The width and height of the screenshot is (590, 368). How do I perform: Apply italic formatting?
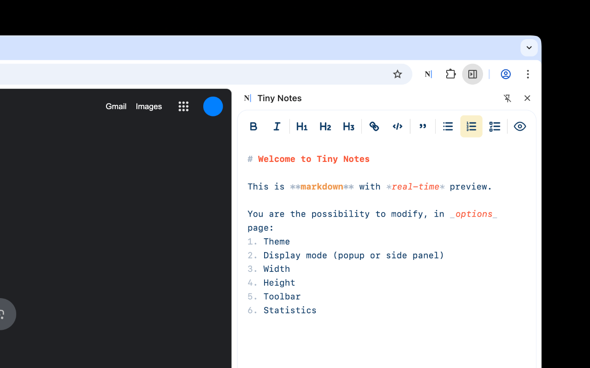[x=277, y=126]
